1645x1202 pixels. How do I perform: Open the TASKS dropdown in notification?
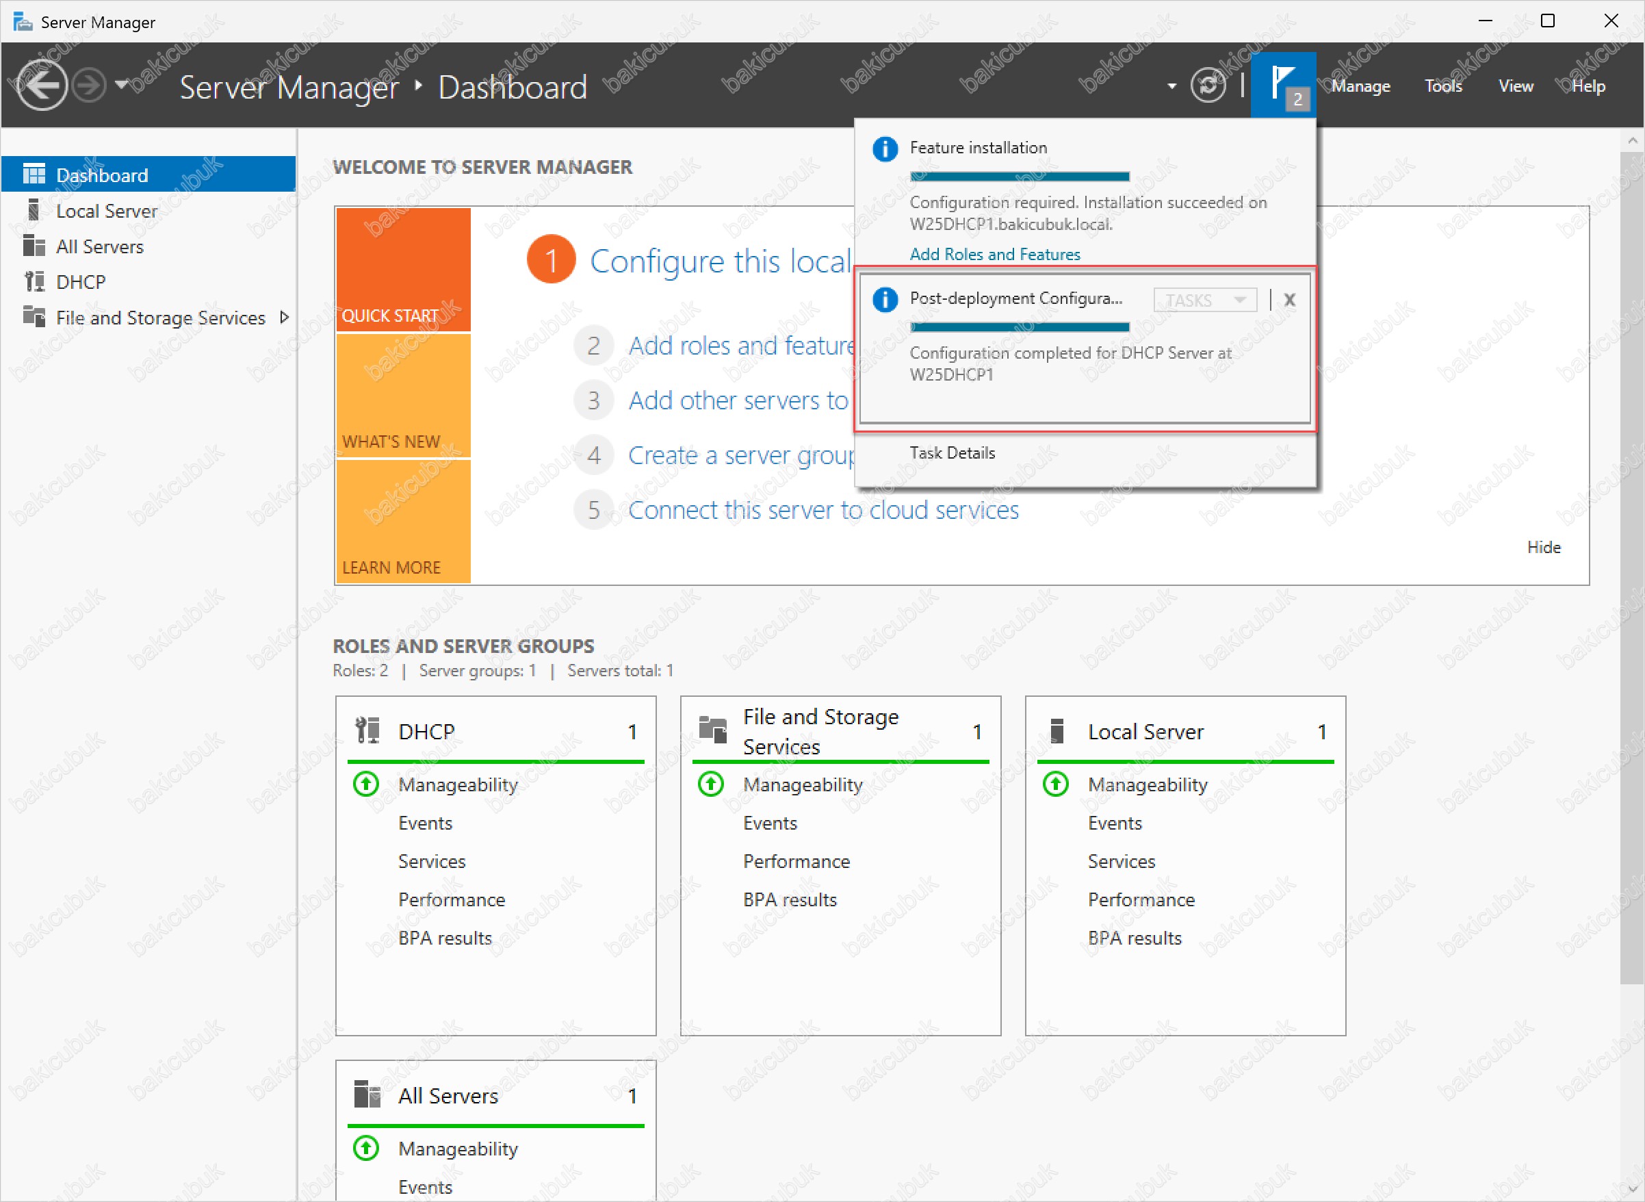[1205, 300]
